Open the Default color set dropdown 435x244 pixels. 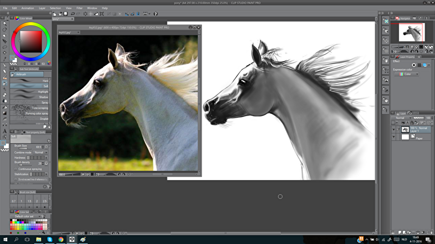[26, 216]
